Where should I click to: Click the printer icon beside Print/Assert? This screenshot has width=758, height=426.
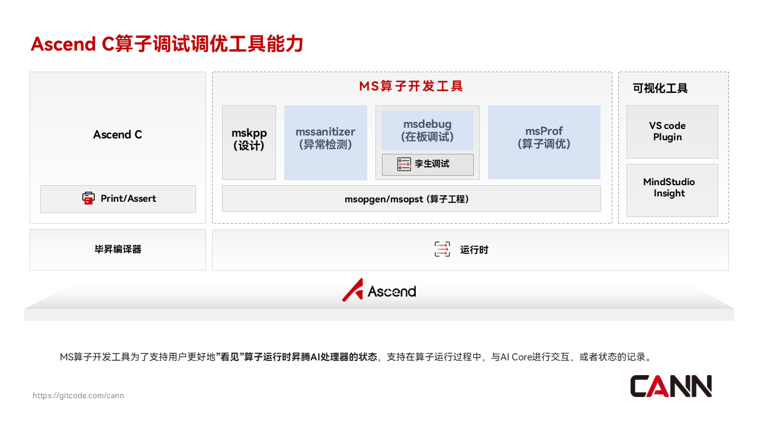[88, 199]
